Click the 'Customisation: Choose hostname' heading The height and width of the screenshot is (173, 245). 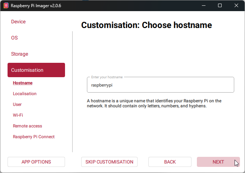(x=147, y=25)
